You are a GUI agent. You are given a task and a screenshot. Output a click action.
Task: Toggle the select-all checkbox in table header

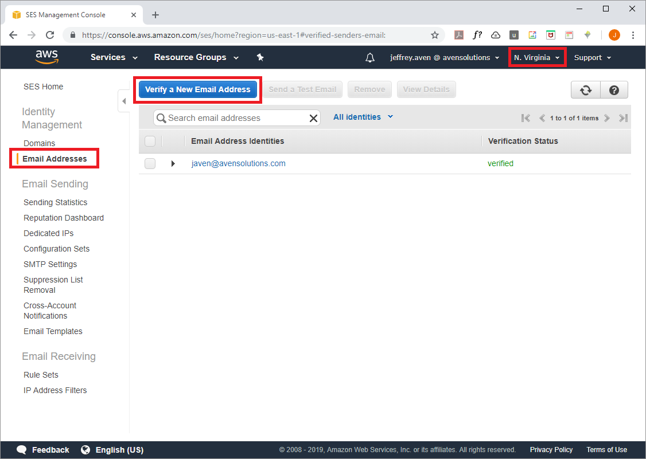point(150,141)
